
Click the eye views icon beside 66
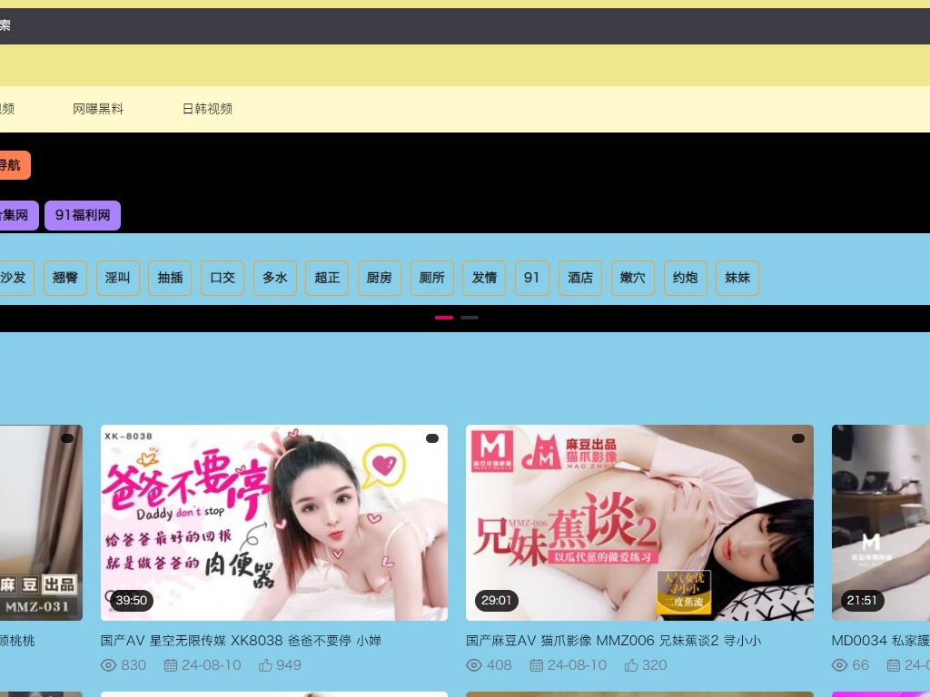[x=839, y=665]
